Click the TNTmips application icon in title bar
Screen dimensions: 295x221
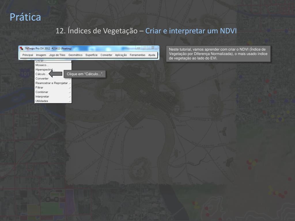click(x=22, y=48)
